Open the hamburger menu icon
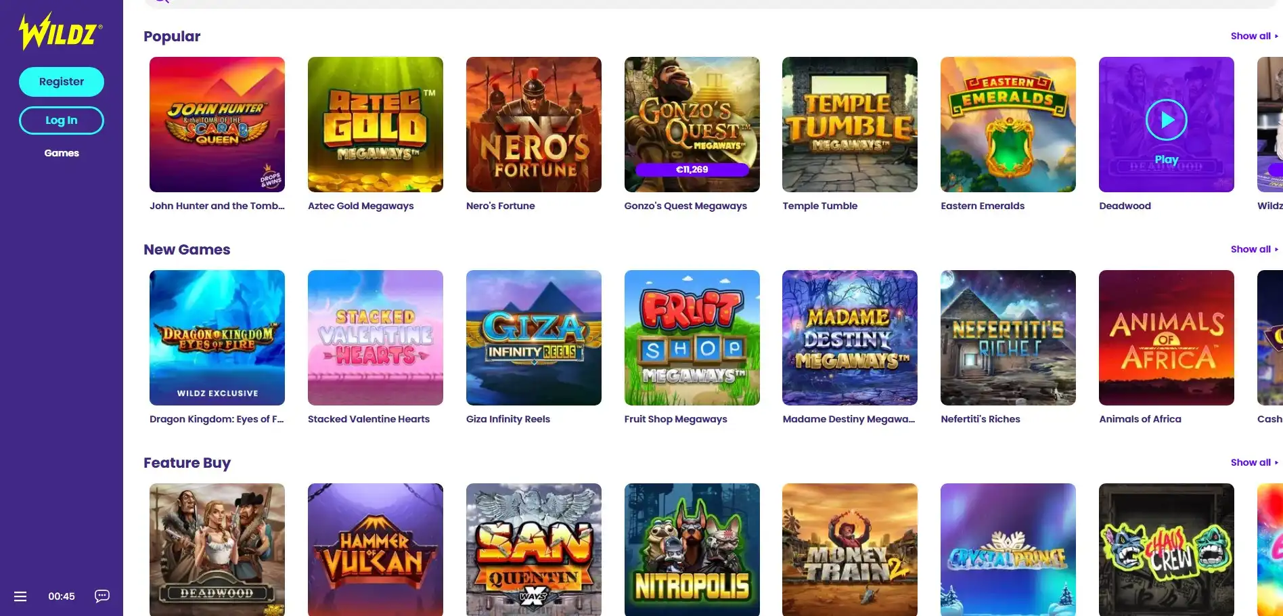Image resolution: width=1283 pixels, height=616 pixels. (x=20, y=596)
